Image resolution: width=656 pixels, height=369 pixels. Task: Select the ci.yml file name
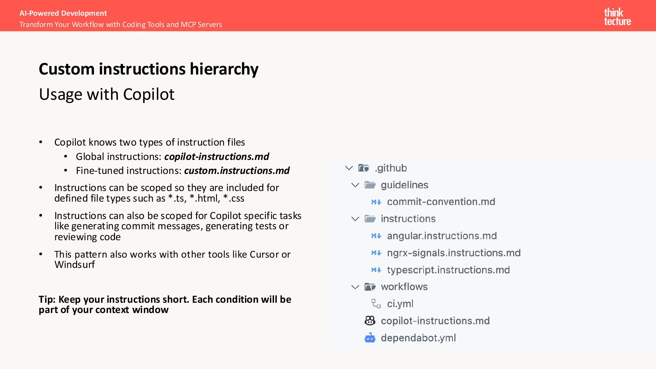pyautogui.click(x=400, y=304)
